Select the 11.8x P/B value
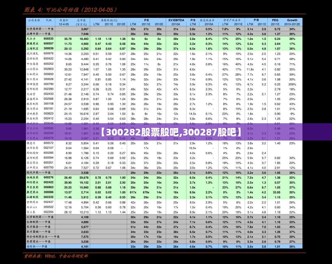Screen dimensions: 332x264 tap(250, 69)
